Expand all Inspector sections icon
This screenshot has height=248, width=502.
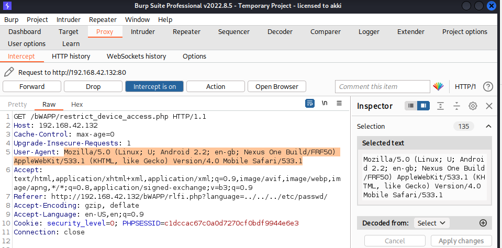(441, 106)
